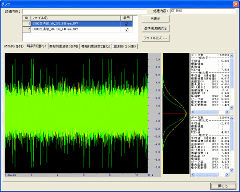The width and height of the screenshot is (240, 192).
Task: Click the PEEK値 7.038 statistics line
Action: click(210, 70)
